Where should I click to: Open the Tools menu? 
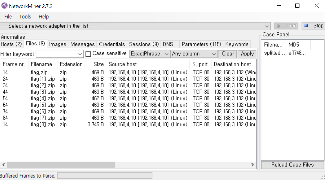click(x=25, y=17)
